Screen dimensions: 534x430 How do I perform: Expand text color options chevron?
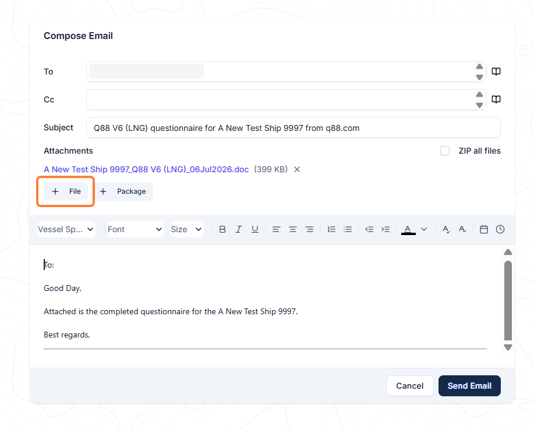[424, 229]
